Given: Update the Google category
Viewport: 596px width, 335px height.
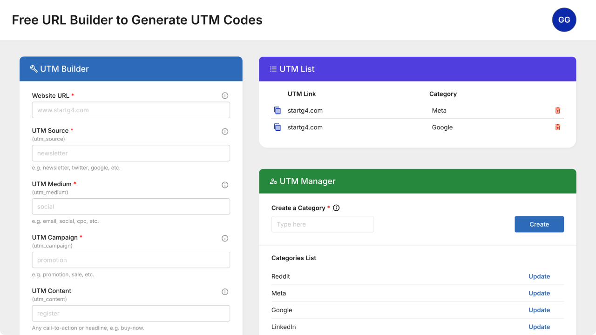Looking at the screenshot, I should pos(539,310).
